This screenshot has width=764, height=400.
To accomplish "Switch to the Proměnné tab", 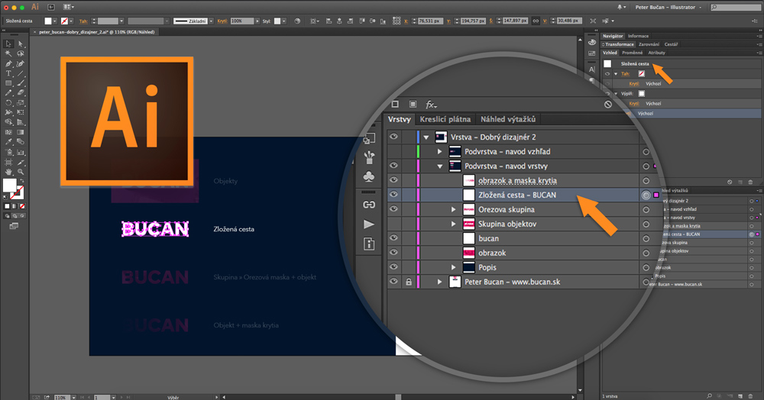I will point(632,53).
